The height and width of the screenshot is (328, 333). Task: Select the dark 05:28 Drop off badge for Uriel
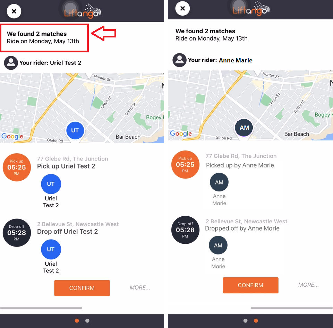tap(17, 233)
